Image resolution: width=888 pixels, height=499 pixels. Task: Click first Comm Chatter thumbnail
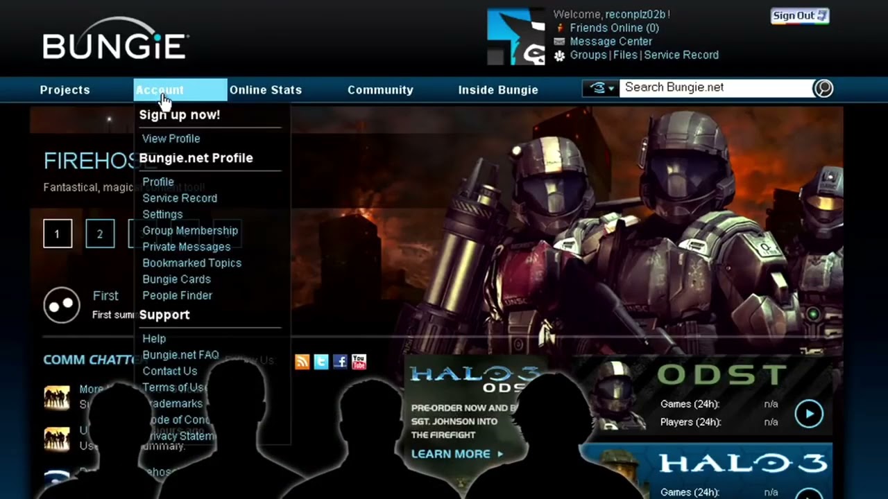pyautogui.click(x=57, y=398)
